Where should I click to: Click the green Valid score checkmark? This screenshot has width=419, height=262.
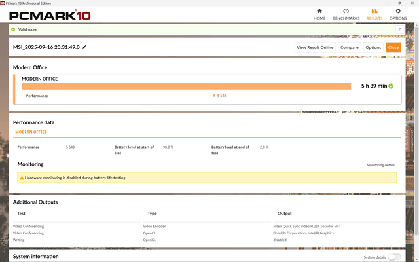[x=13, y=29]
